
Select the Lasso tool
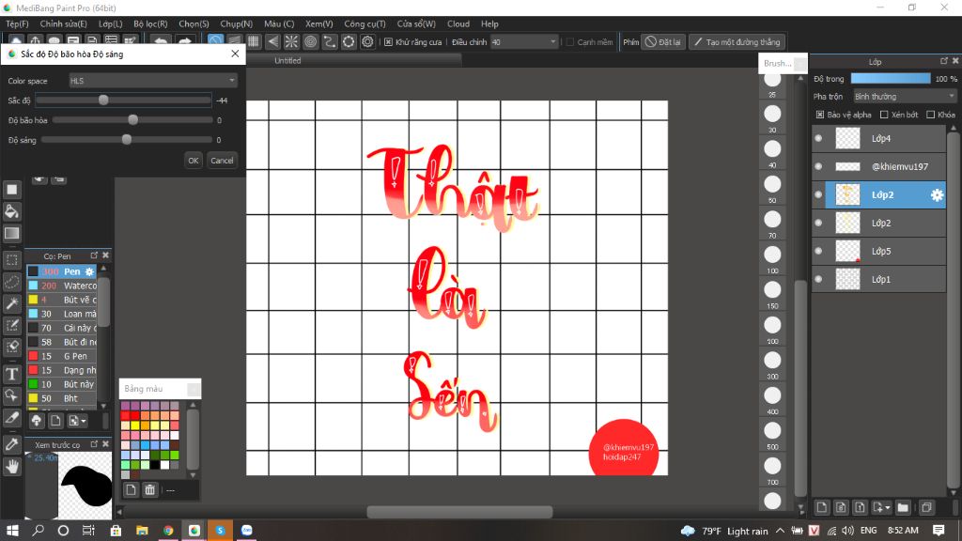coord(11,282)
